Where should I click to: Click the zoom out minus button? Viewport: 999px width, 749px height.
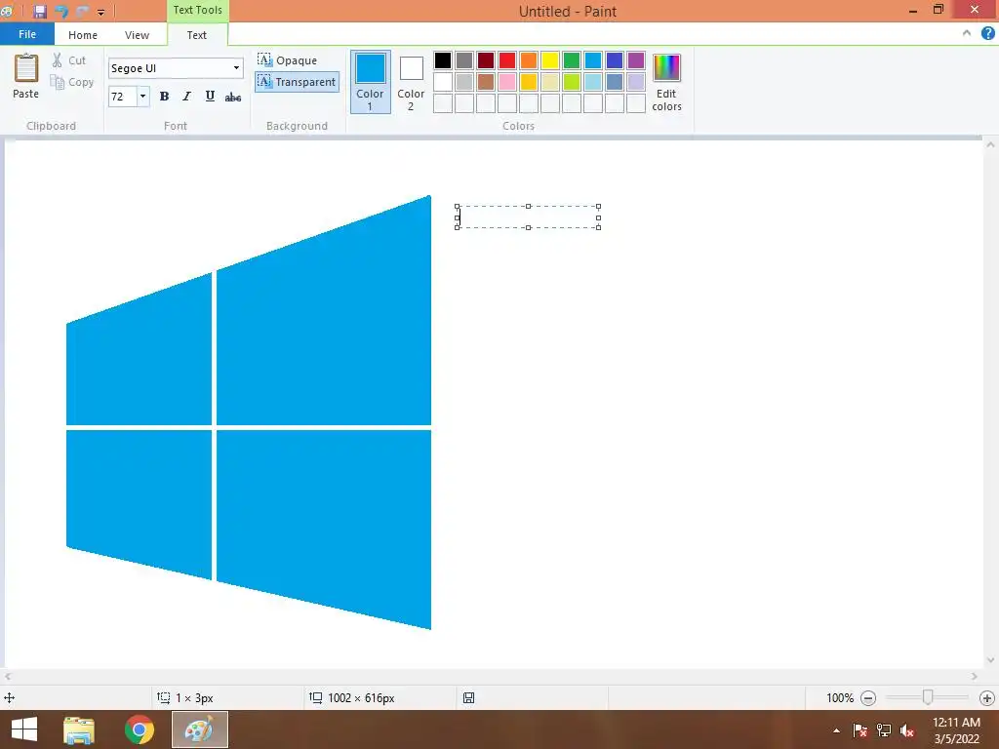[868, 698]
